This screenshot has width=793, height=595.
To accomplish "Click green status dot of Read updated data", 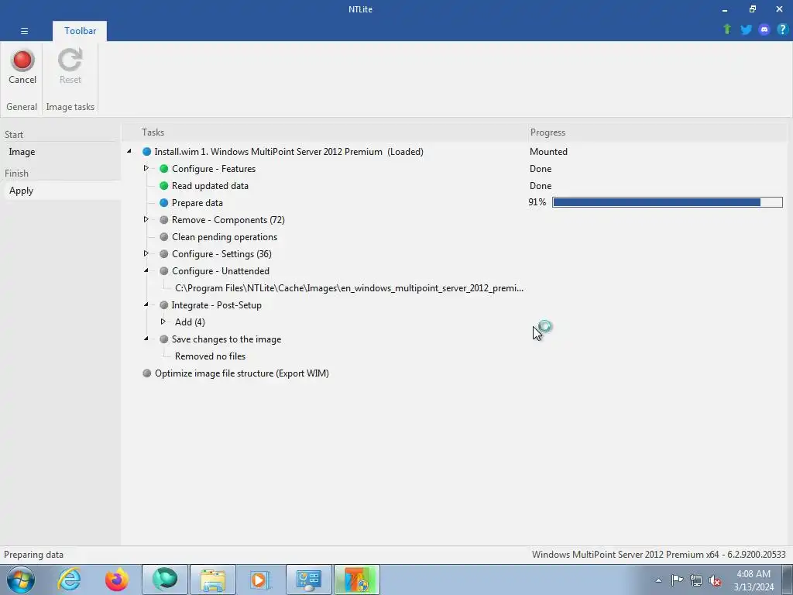I will 164,186.
